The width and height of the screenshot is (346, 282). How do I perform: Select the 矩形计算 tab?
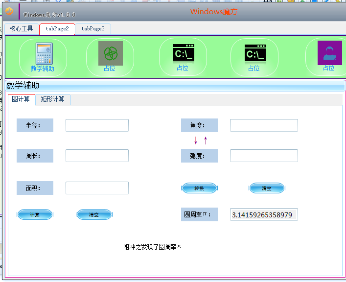coord(53,99)
